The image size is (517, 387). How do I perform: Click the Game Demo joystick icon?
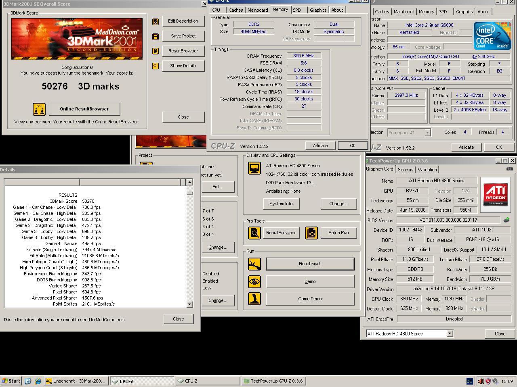click(254, 299)
